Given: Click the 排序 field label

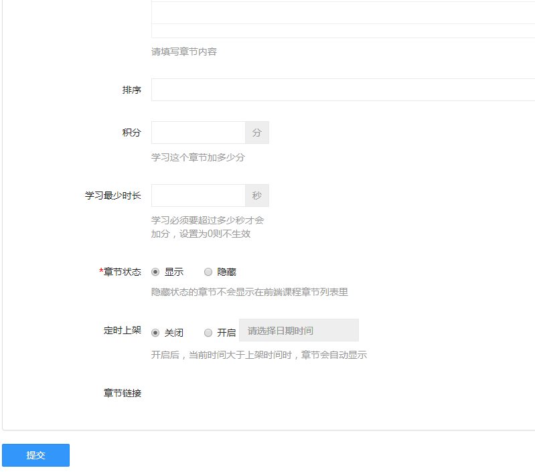Looking at the screenshot, I should (132, 90).
